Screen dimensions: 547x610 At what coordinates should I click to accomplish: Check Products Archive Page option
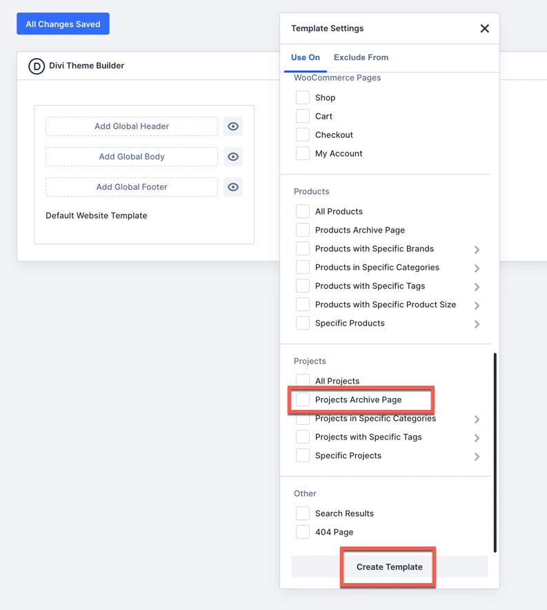pyautogui.click(x=302, y=230)
